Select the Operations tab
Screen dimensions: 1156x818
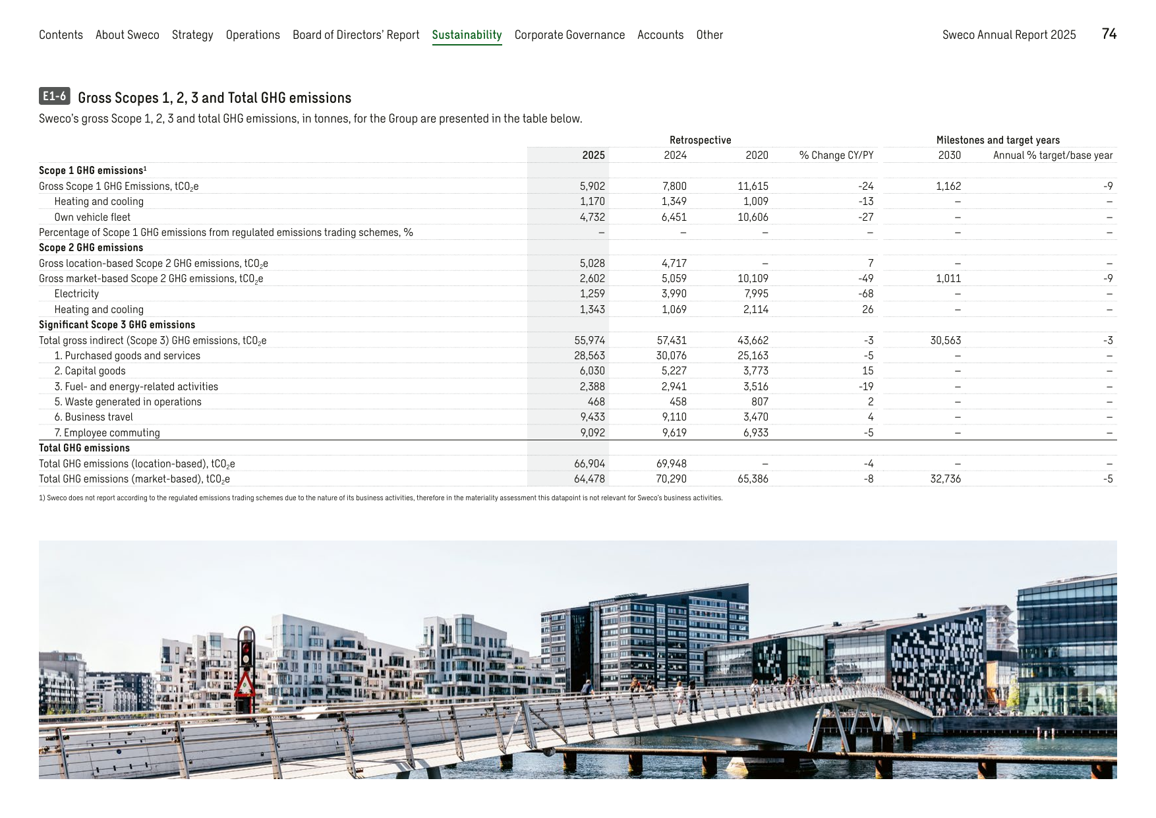pos(253,35)
